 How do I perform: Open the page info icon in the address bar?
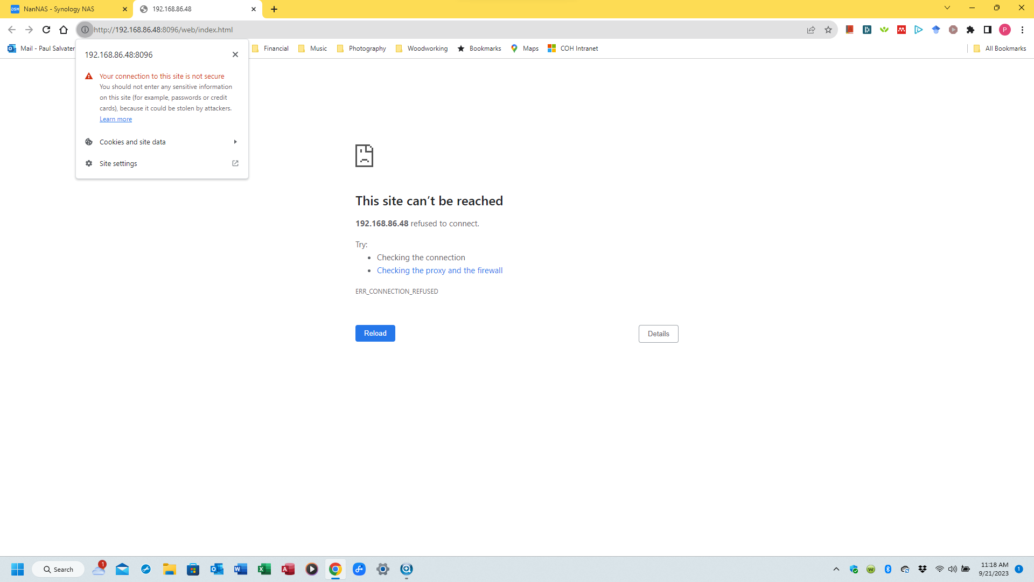click(85, 30)
